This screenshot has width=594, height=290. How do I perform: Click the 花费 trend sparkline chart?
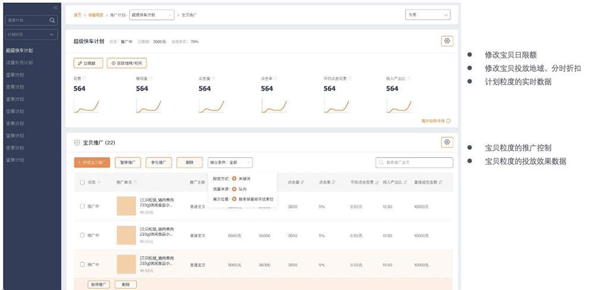coord(86,106)
